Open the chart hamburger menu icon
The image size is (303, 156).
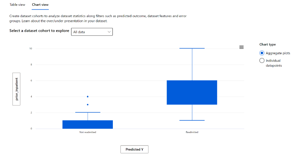coord(241,47)
